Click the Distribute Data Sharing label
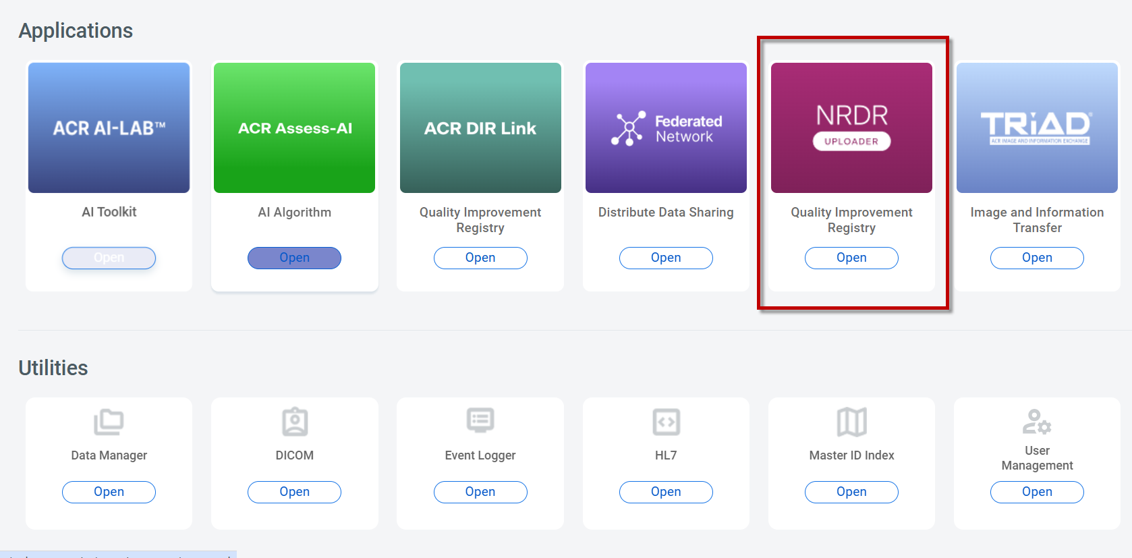 tap(666, 212)
